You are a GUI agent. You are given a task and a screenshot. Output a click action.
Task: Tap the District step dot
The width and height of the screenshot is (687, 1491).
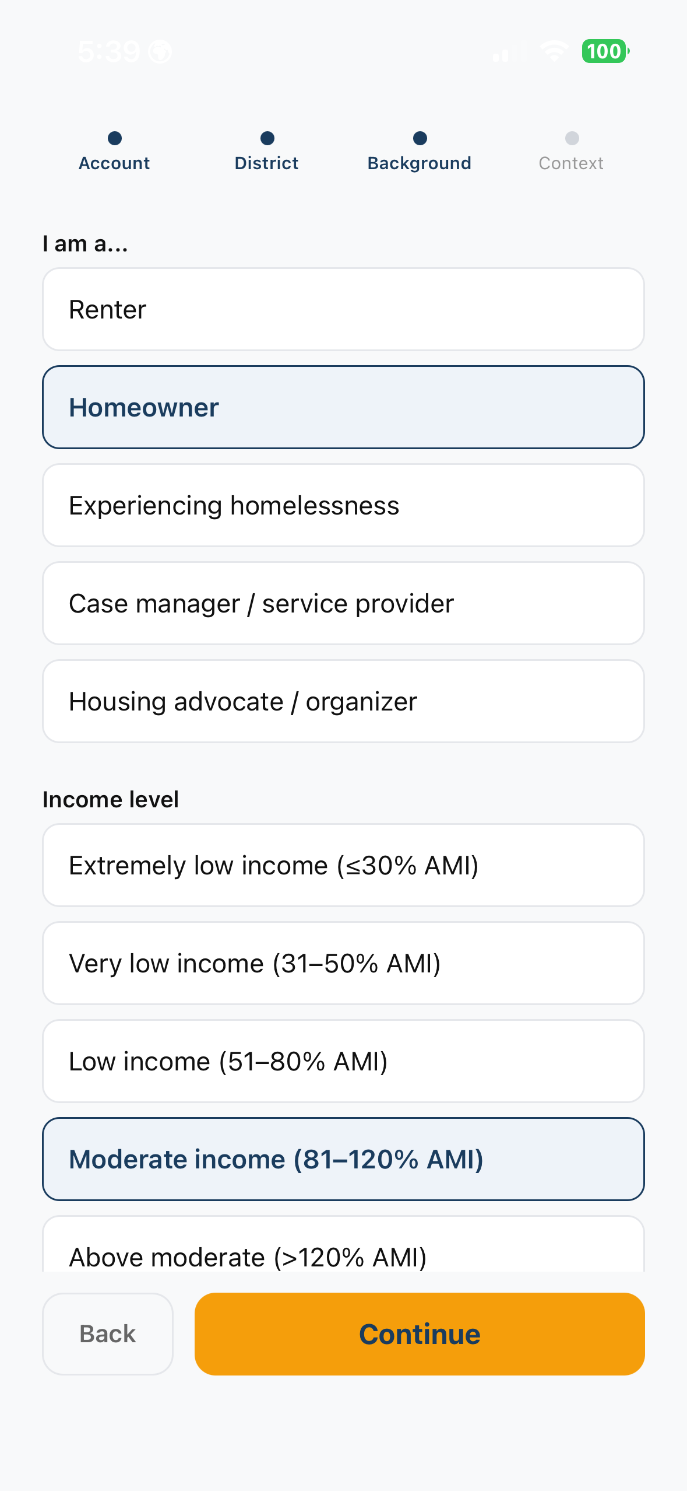point(267,138)
